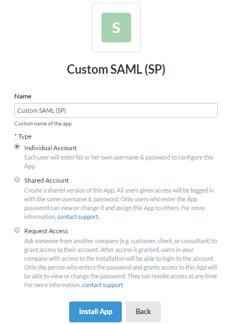This screenshot has width=231, height=324.
Task: Focus the Name input field
Action: coord(116,111)
